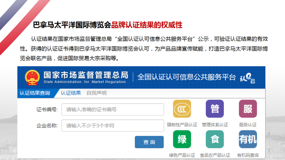Focus the 证书编号 input field

pyautogui.click(x=113, y=109)
